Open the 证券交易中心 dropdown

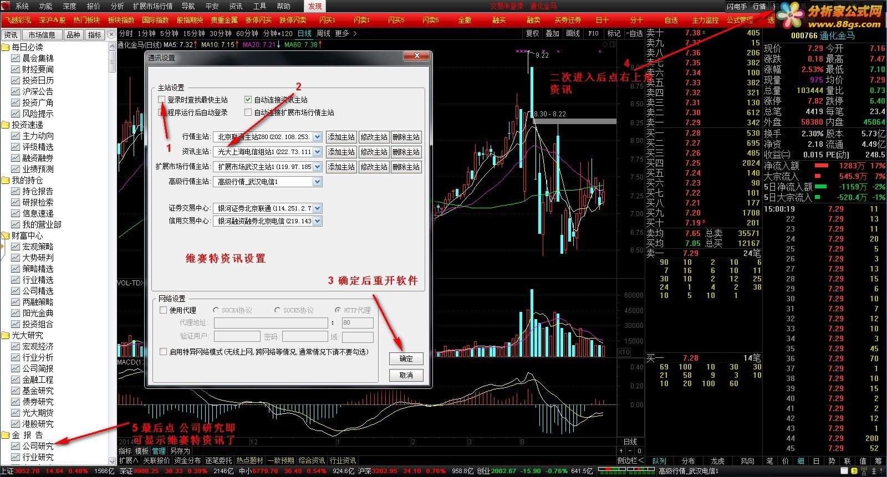tap(317, 208)
